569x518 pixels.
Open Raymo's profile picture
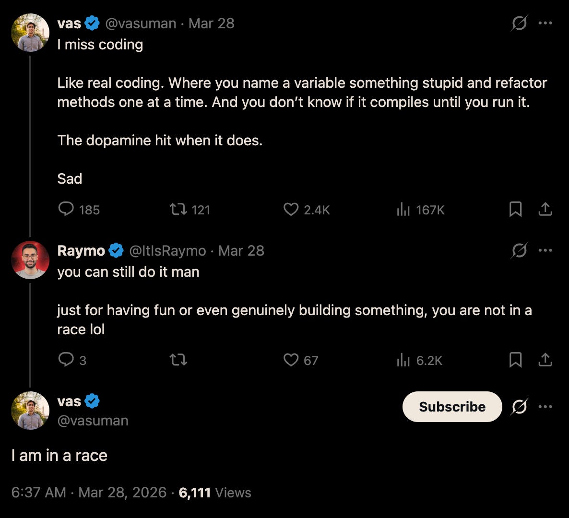point(30,260)
